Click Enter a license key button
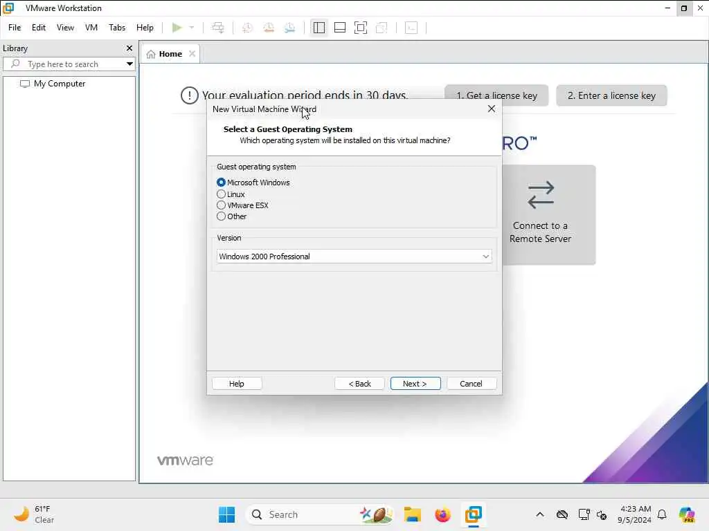Image resolution: width=709 pixels, height=531 pixels. coord(611,95)
